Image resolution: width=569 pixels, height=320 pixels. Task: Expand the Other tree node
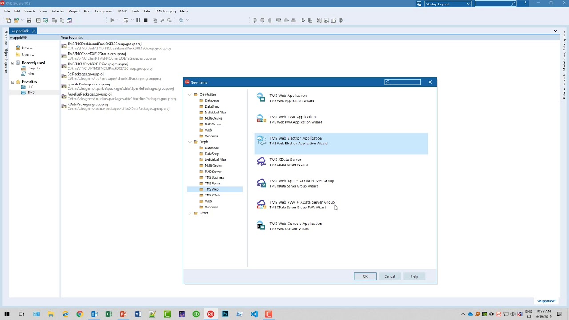pos(190,213)
